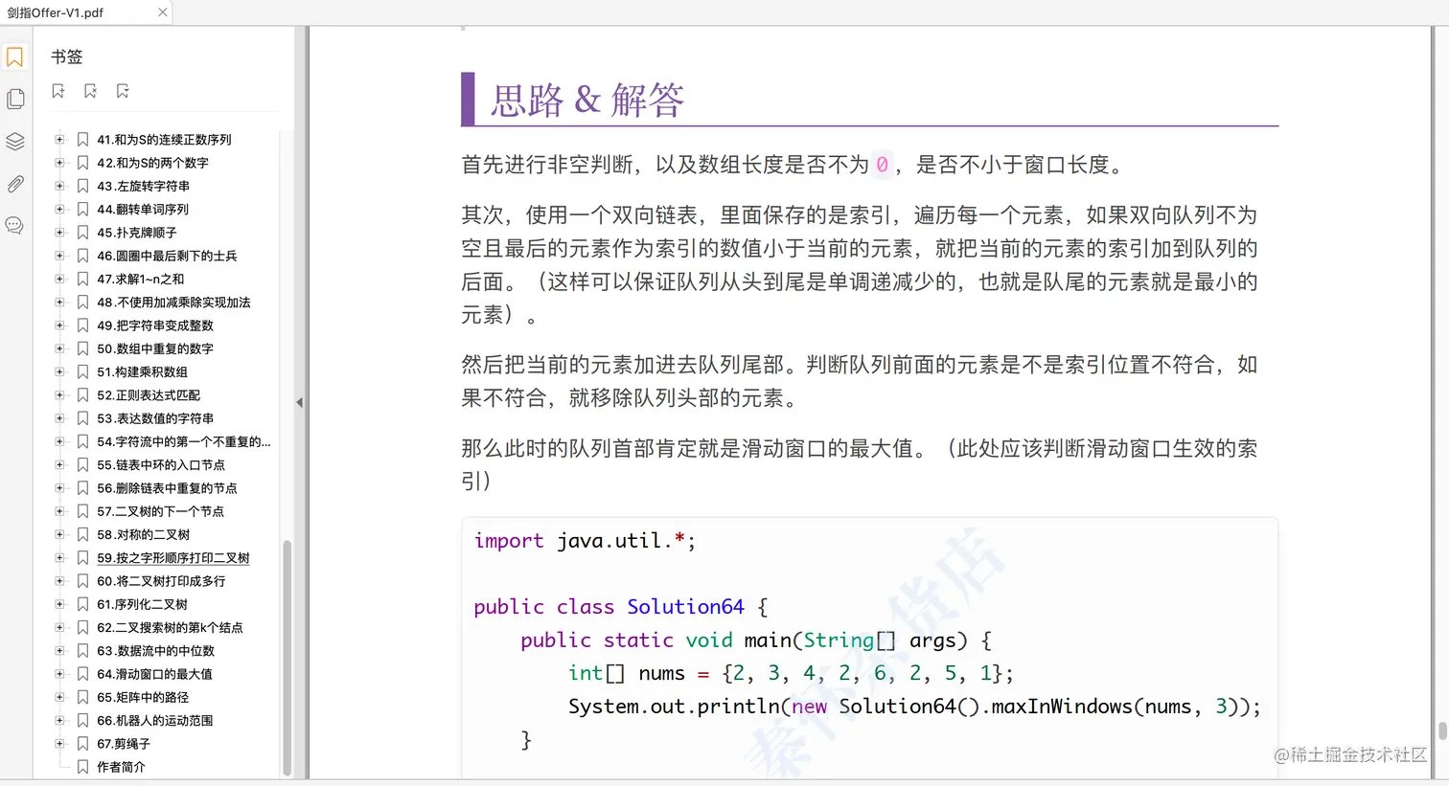1449x786 pixels.
Task: Open bookmark 63.数据流中的中位数
Action: [155, 651]
